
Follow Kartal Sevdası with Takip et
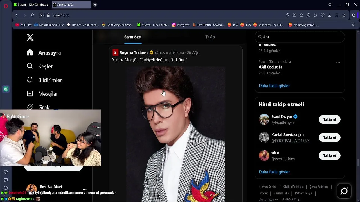(330, 137)
